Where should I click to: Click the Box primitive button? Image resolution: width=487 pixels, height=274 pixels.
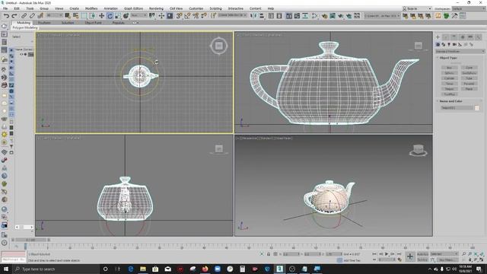(450, 68)
